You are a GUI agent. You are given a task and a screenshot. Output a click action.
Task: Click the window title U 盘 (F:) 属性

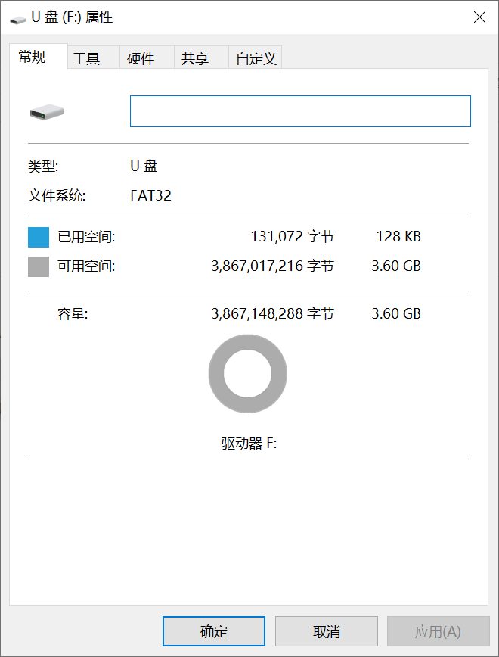coord(72,17)
